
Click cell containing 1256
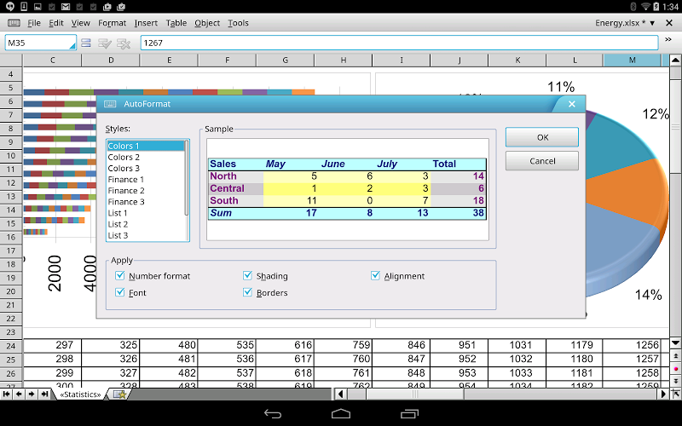(x=632, y=345)
